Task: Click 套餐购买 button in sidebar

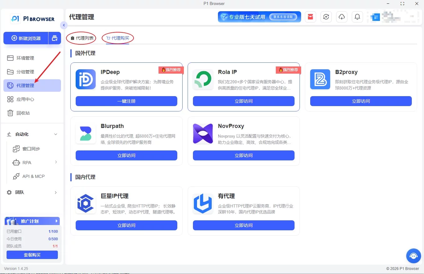Action: coord(32,255)
